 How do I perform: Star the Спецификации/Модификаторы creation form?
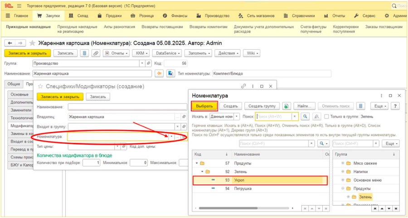(x=40, y=86)
